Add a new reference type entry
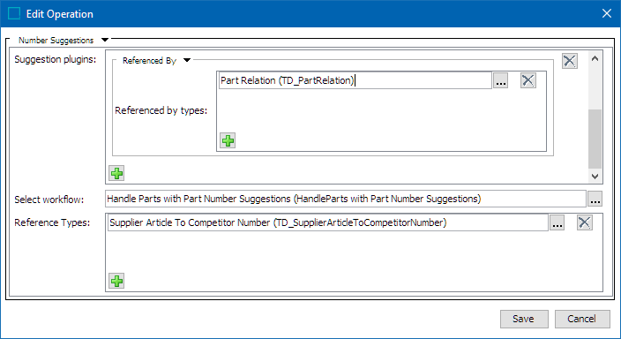This screenshot has height=339, width=621. coord(116,281)
